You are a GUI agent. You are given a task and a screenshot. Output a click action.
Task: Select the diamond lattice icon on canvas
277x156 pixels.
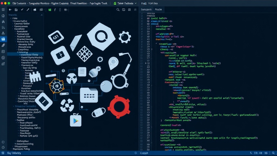tap(84, 54)
